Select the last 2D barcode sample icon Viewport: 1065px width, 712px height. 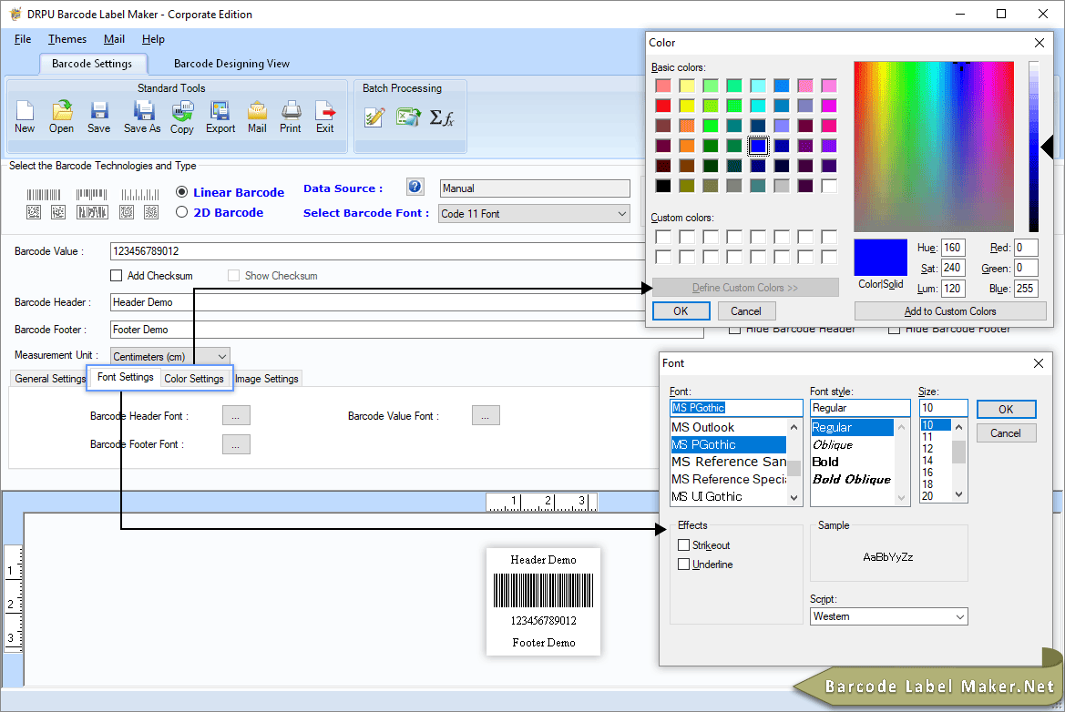tap(151, 212)
